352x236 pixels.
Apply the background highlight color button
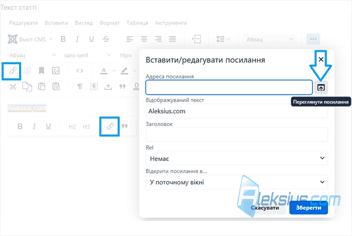tap(124, 71)
